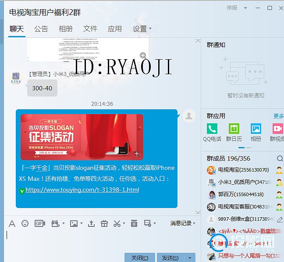Open the document image thumbnail at top
This screenshot has width=284, height=262.
click(x=88, y=50)
